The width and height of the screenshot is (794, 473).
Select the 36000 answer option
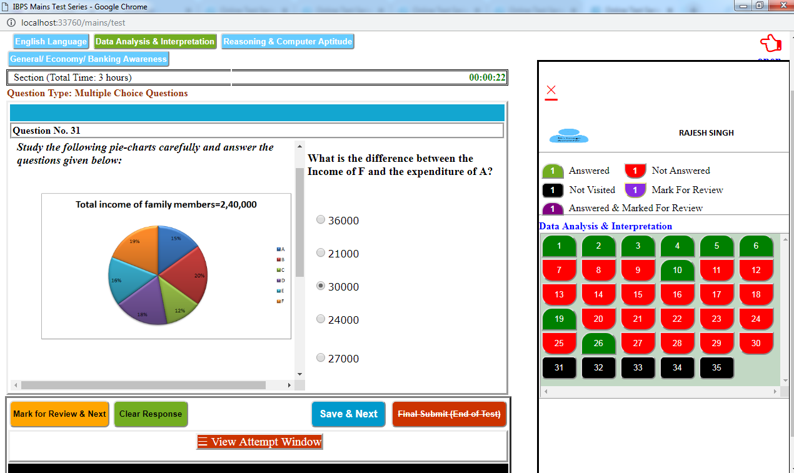[x=321, y=220]
